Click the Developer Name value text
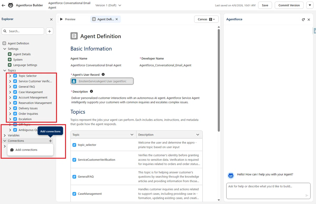The image size is (316, 204). [165, 65]
